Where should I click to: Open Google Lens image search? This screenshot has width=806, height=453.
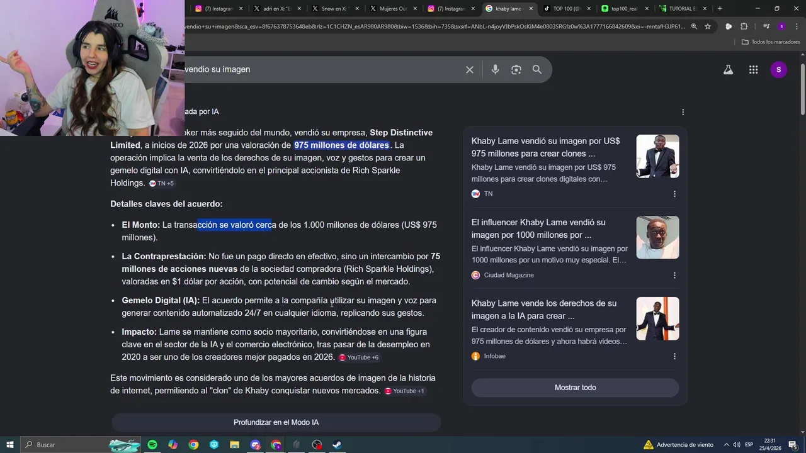coord(516,70)
